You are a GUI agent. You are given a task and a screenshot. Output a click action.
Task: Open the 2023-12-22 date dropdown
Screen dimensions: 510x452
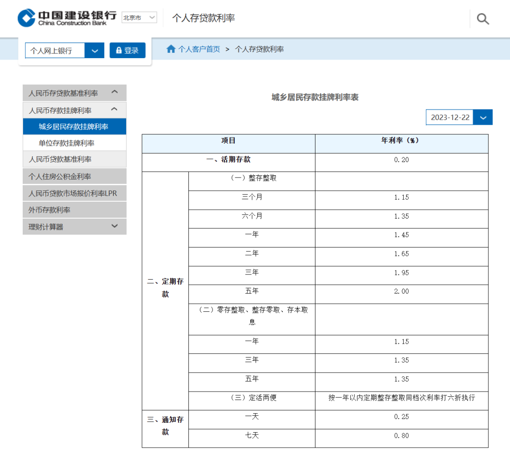click(x=483, y=117)
